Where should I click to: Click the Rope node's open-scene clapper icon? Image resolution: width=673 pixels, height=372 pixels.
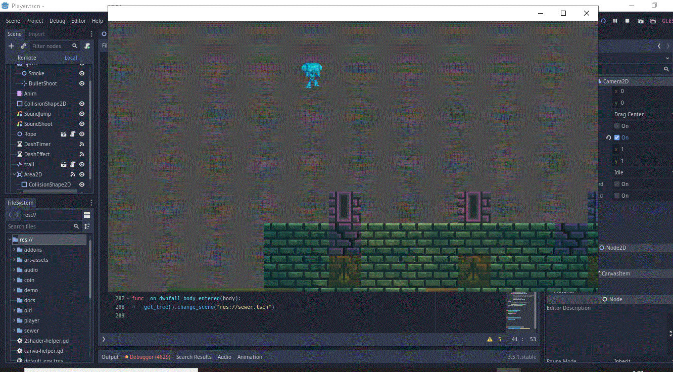(x=64, y=134)
